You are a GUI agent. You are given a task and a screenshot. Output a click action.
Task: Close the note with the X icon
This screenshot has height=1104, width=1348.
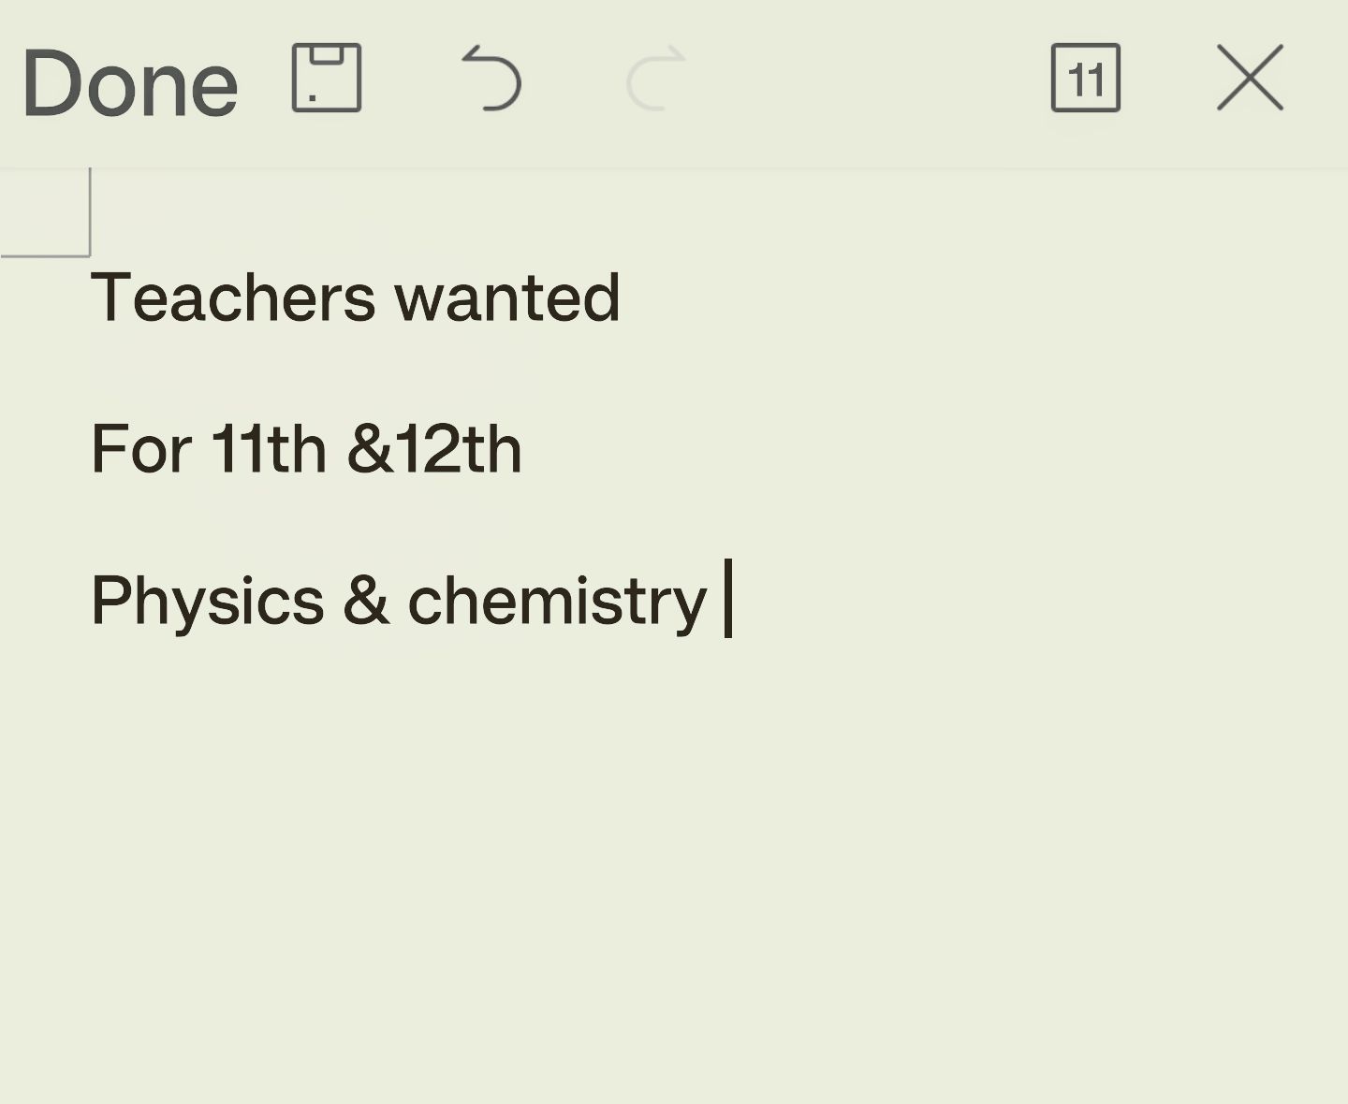point(1250,79)
